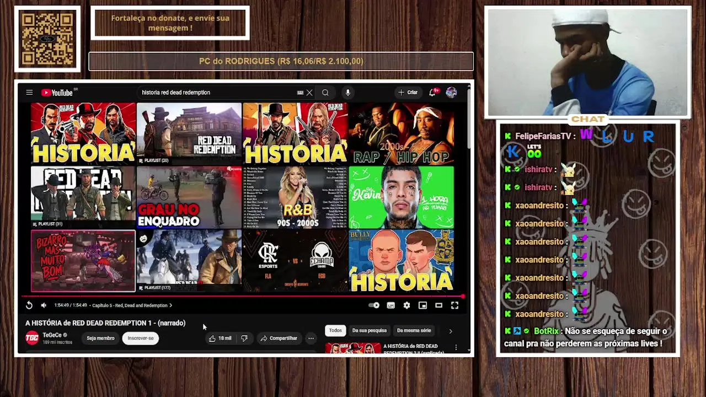The image size is (706, 397).
Task: Enter fullscreen mode
Action: [x=454, y=305]
